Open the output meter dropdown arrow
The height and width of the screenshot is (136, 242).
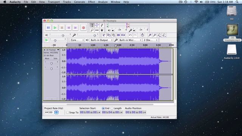(113, 30)
